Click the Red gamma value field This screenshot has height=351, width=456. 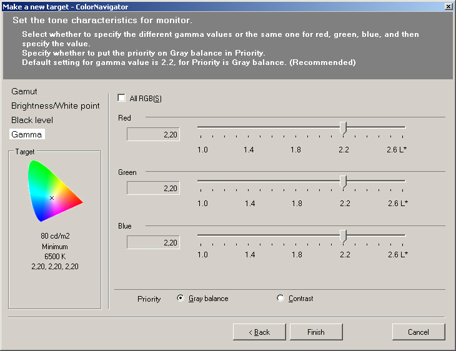tap(153, 134)
